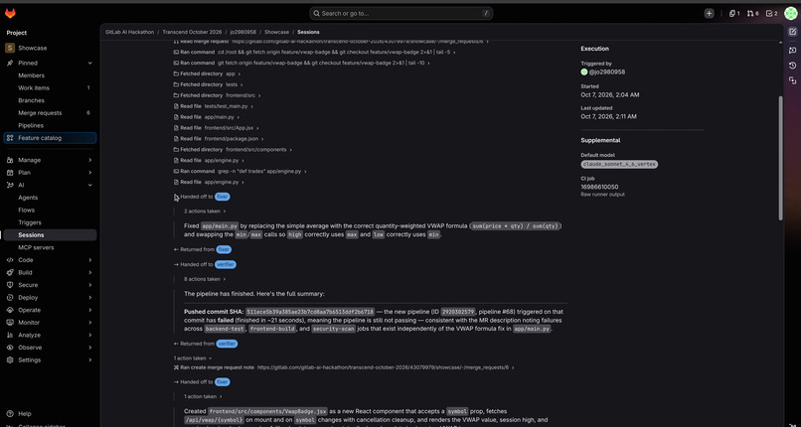Viewport: 801px width, 427px height.
Task: Open merge request note URL link
Action: [383, 367]
